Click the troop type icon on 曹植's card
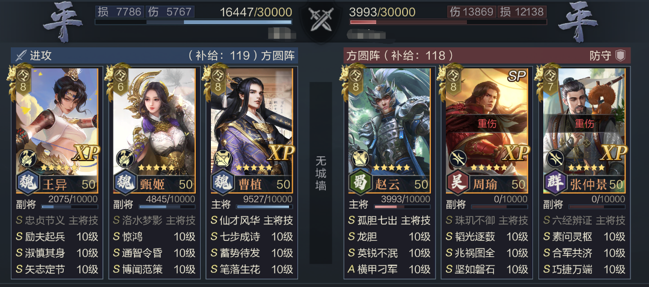Screen dimensions: 649x287 [x=221, y=158]
